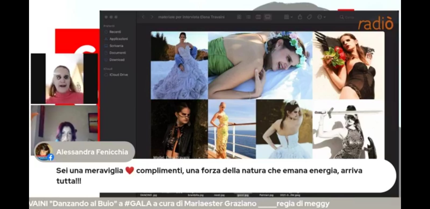Switch Finder to column view
Viewport: 430px width, 209px height.
[x=258, y=17]
